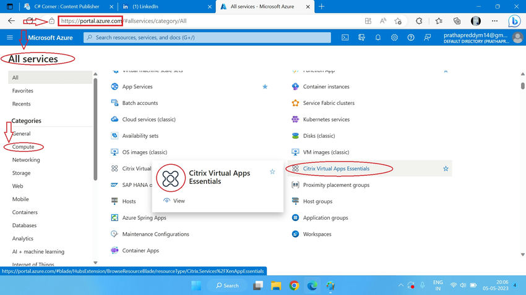Open the account avatar in Azure header

coord(517,38)
